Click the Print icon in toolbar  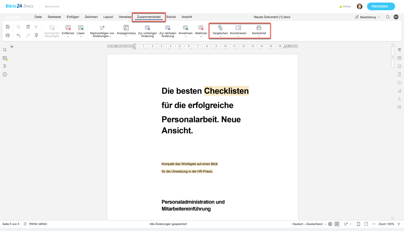[8, 35]
